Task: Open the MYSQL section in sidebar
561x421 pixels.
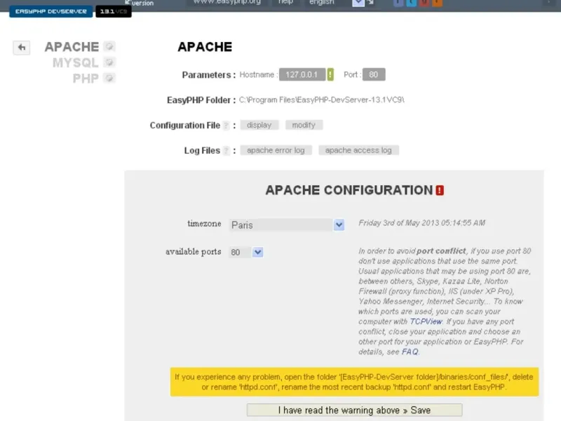Action: (76, 62)
